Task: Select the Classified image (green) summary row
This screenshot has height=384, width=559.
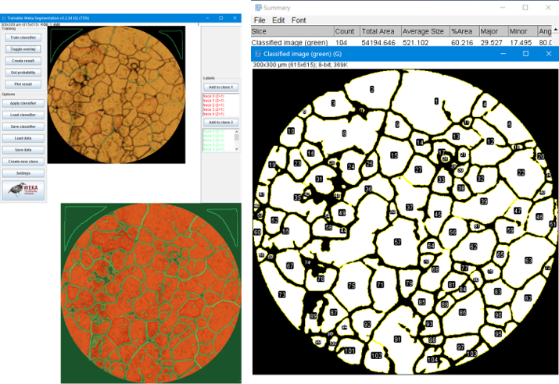Action: (x=401, y=42)
